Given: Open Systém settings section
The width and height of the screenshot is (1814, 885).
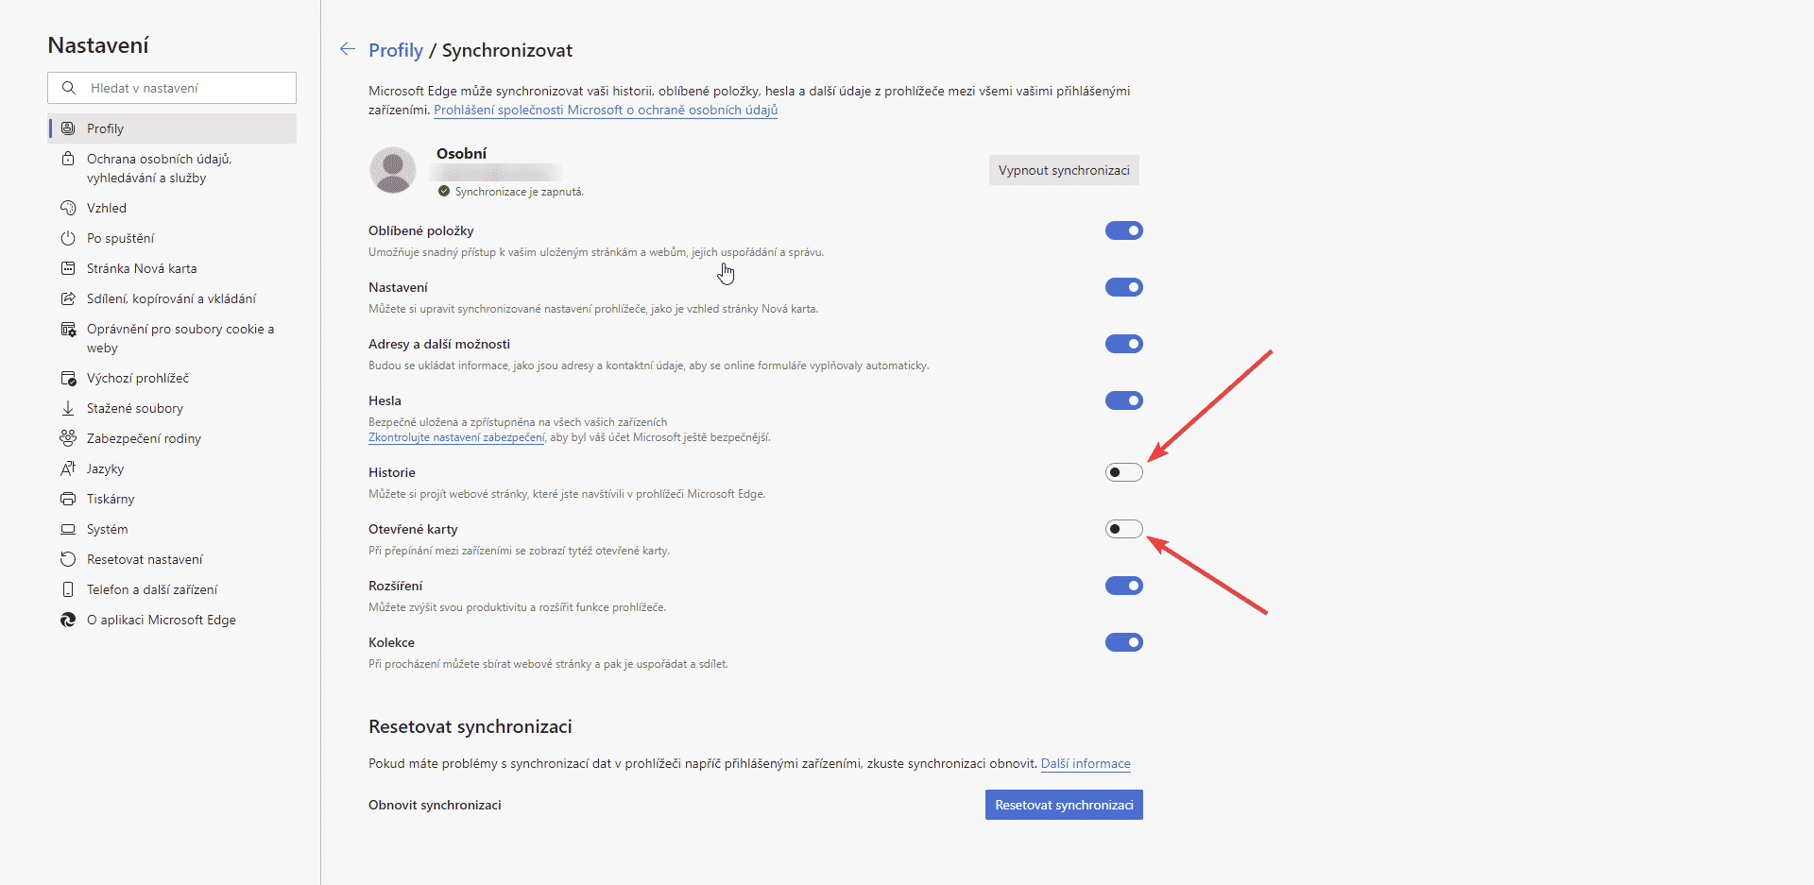Looking at the screenshot, I should click(x=108, y=529).
